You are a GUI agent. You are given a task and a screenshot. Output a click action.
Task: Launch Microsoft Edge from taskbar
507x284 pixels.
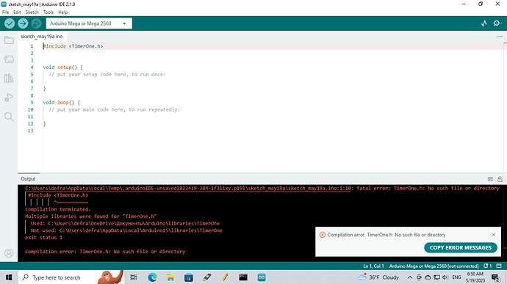click(152, 277)
